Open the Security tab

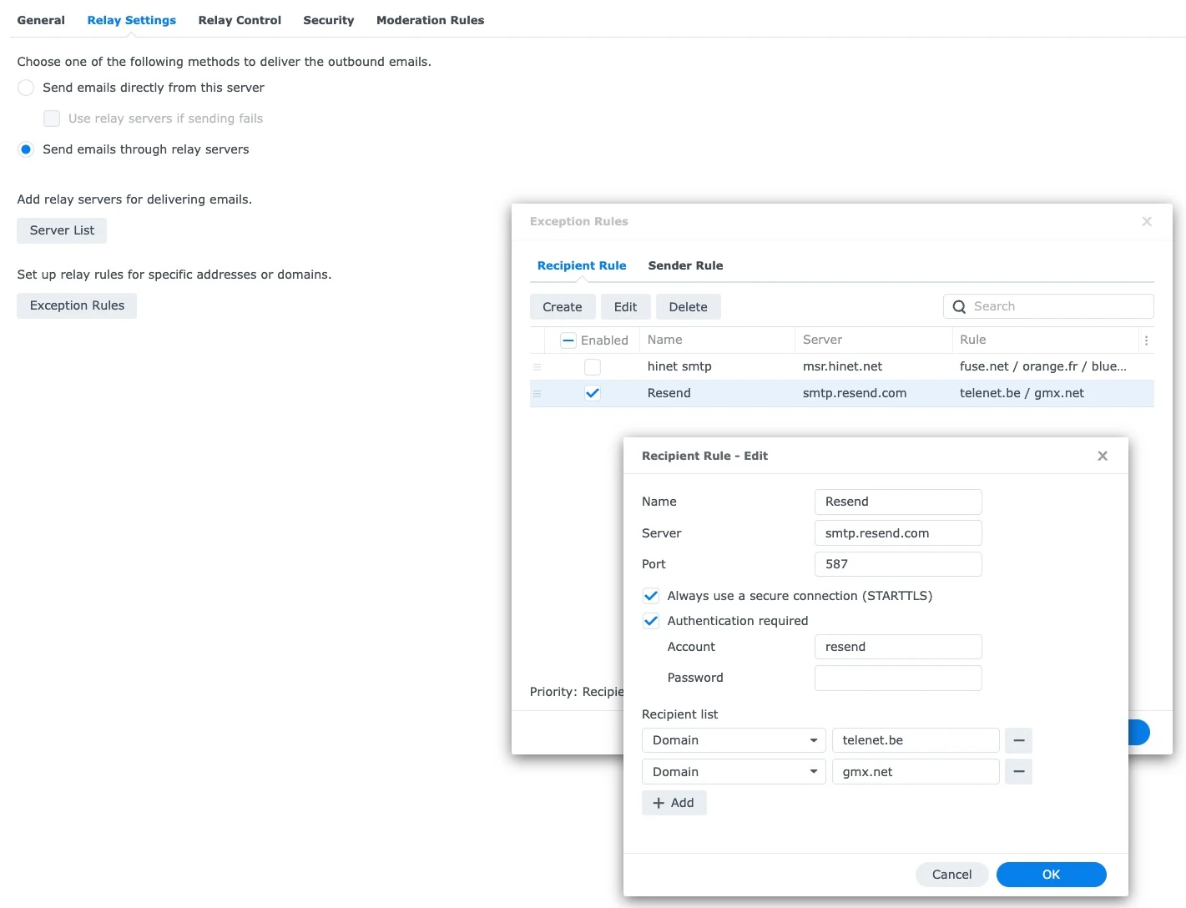click(329, 20)
